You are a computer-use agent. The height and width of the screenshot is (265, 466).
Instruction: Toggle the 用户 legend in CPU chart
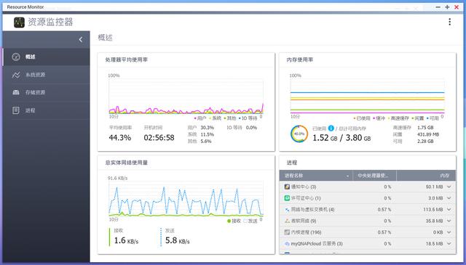200,118
